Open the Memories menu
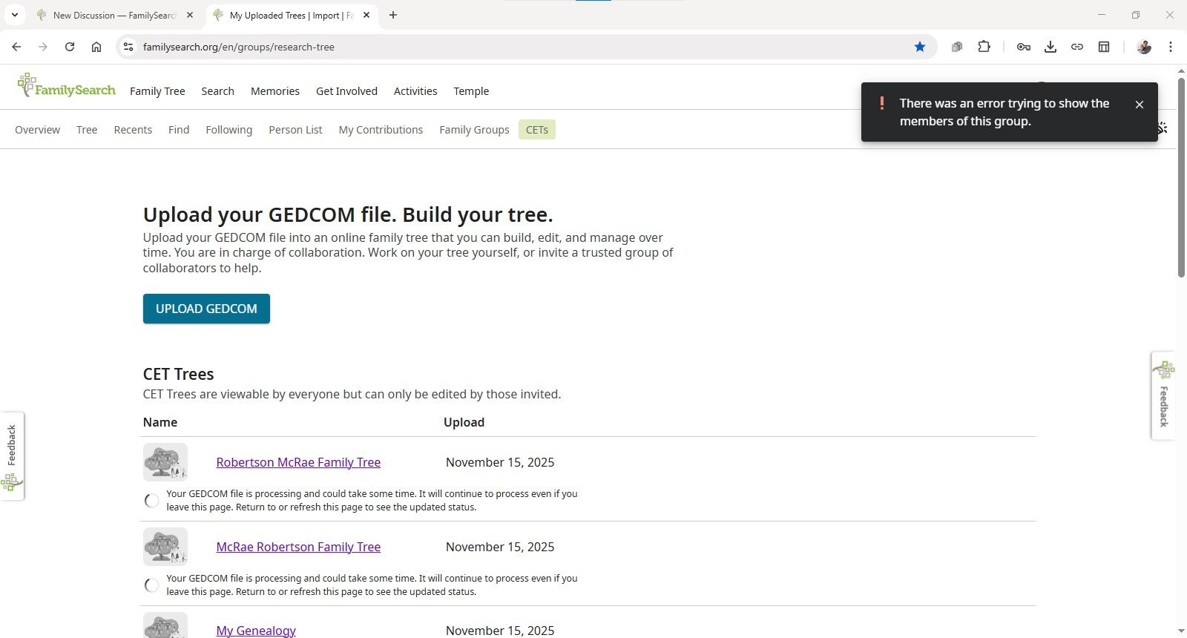1187x638 pixels. [x=275, y=91]
